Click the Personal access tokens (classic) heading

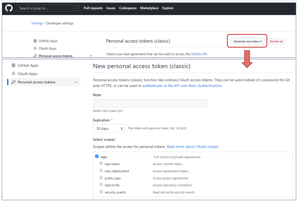point(138,41)
